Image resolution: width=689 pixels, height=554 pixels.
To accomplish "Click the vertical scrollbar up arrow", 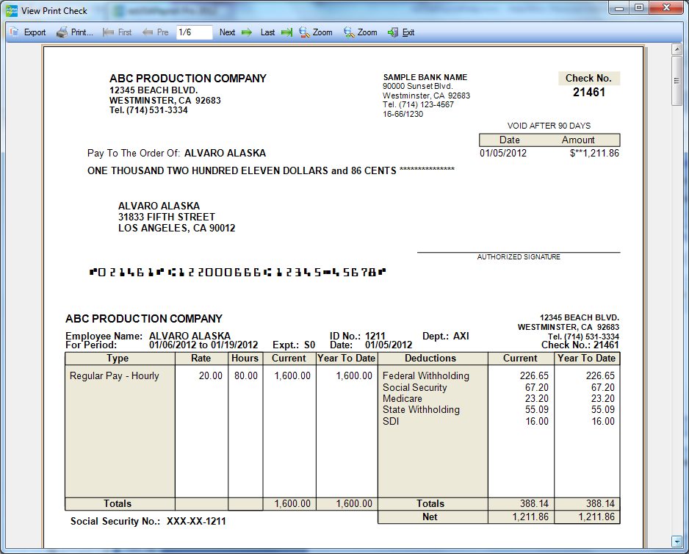I will pos(677,49).
